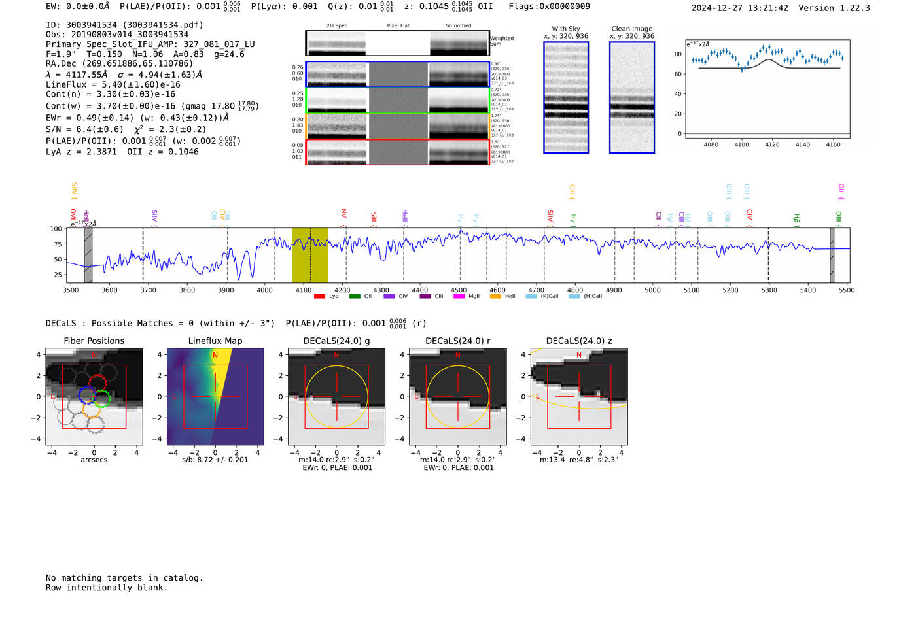916x623 pixels.
Task: Click the Weighted Sum 2D spectrum row
Action: tap(398, 43)
